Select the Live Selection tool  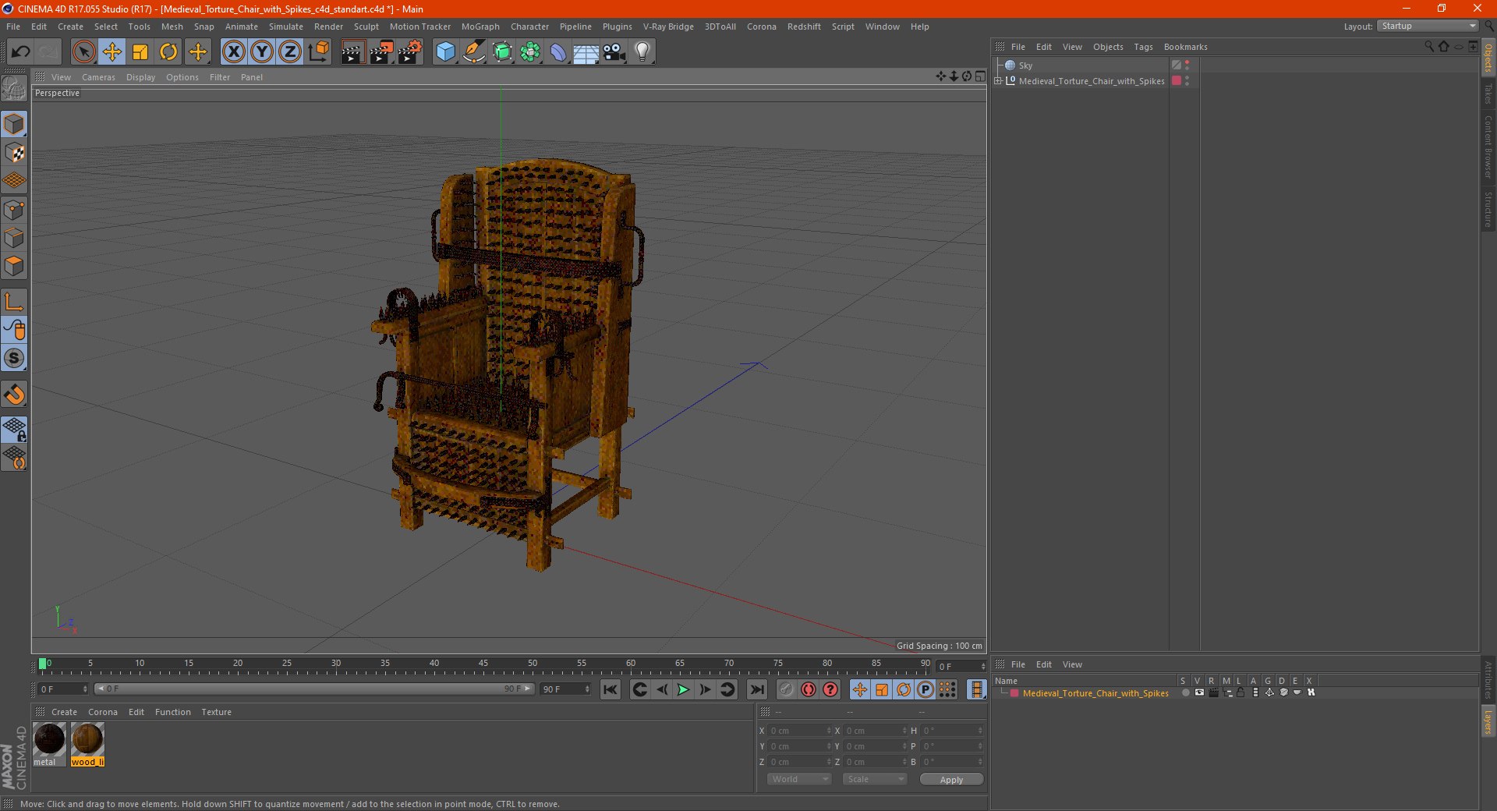(x=83, y=52)
